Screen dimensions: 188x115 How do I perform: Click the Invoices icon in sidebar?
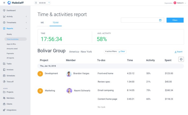pyautogui.click(x=4, y=70)
